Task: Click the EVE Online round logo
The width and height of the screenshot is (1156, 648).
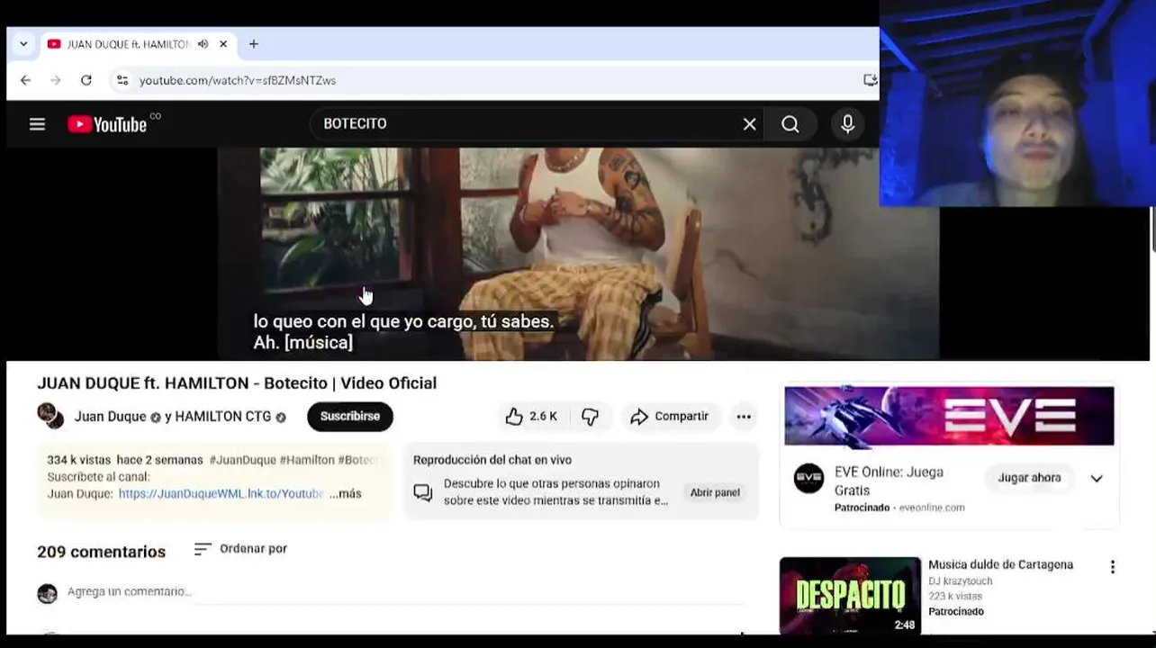Action: [x=808, y=478]
